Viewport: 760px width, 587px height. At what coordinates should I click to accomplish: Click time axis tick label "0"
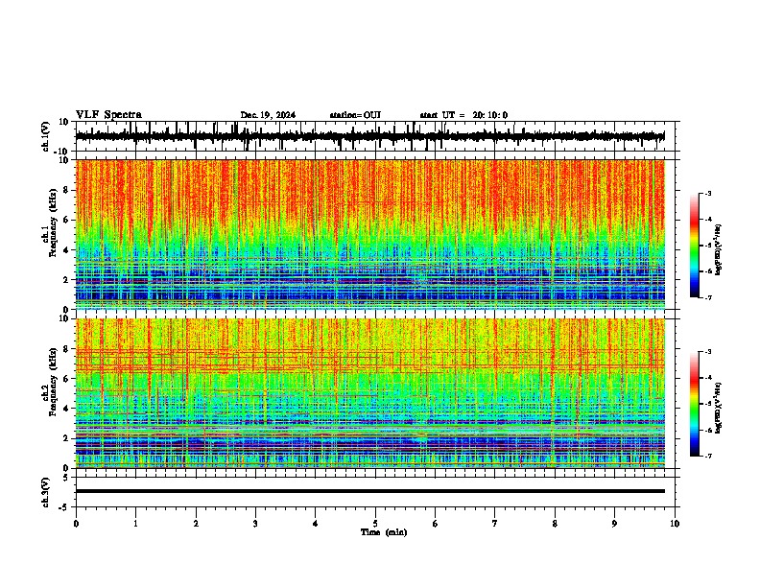click(76, 524)
